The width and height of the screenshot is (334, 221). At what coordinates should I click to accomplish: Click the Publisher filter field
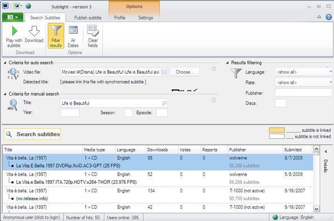[304, 93]
